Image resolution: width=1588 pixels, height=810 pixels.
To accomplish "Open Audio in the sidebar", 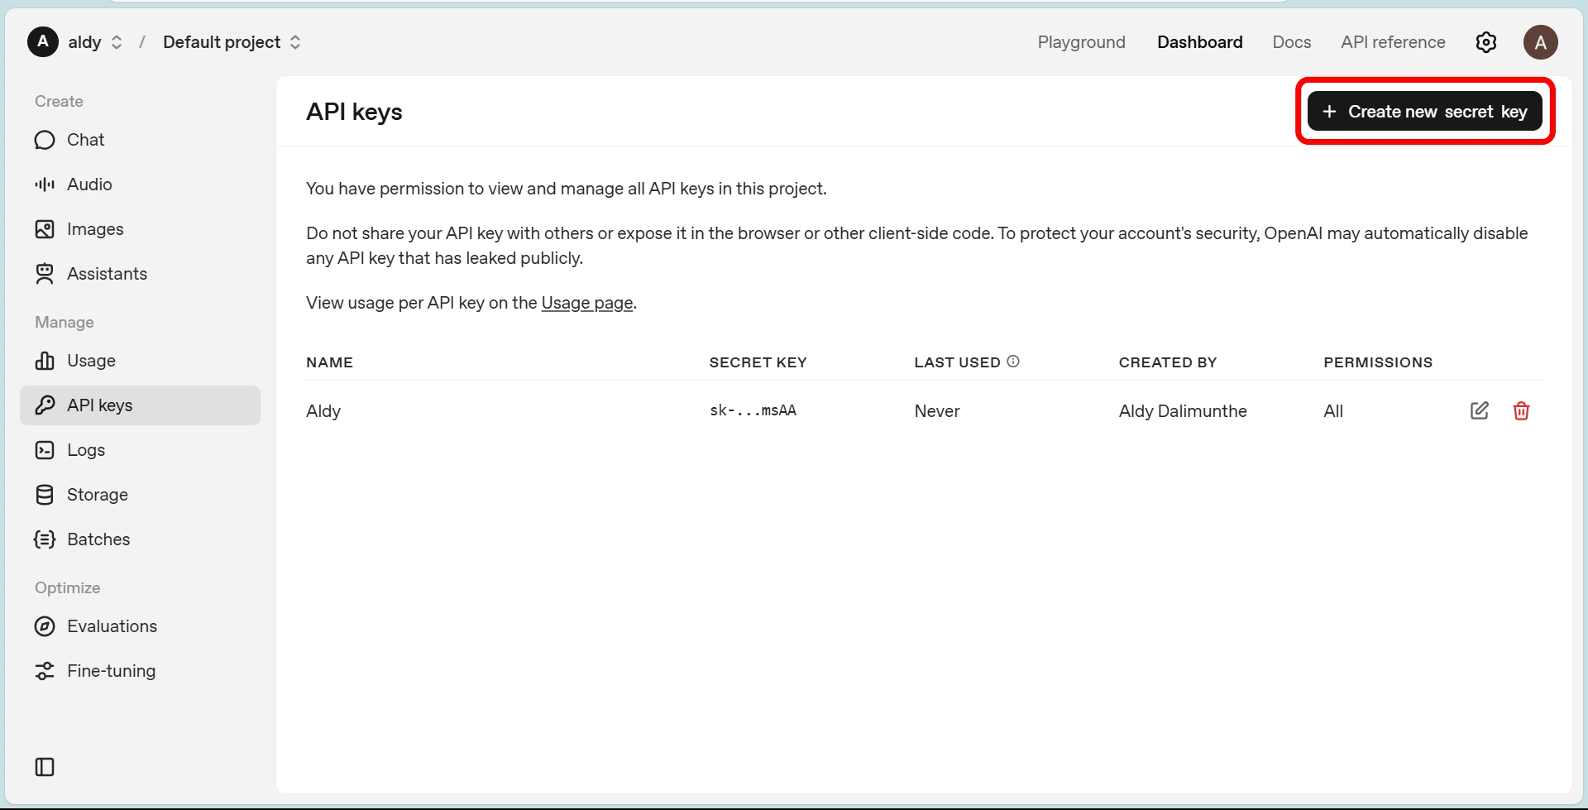I will 140,185.
